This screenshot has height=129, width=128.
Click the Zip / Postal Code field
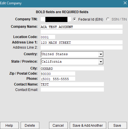tap(58, 74)
